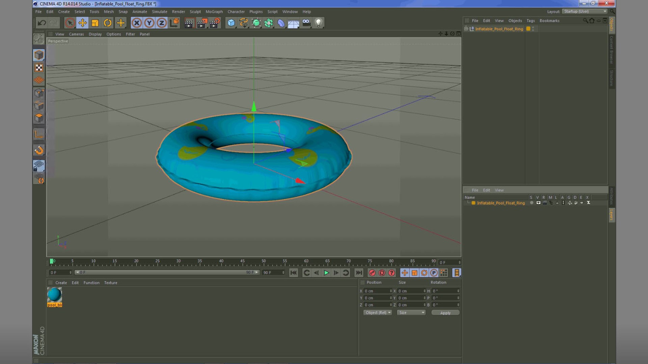Toggle Automatic Keyframing
The width and height of the screenshot is (648, 364).
tap(382, 273)
